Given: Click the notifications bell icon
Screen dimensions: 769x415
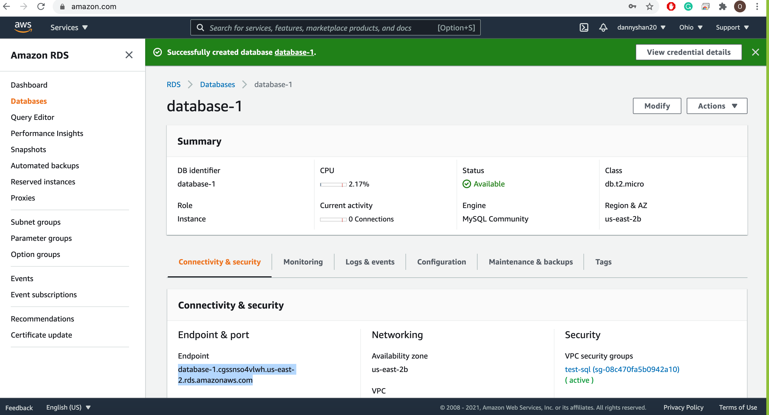Looking at the screenshot, I should (603, 27).
